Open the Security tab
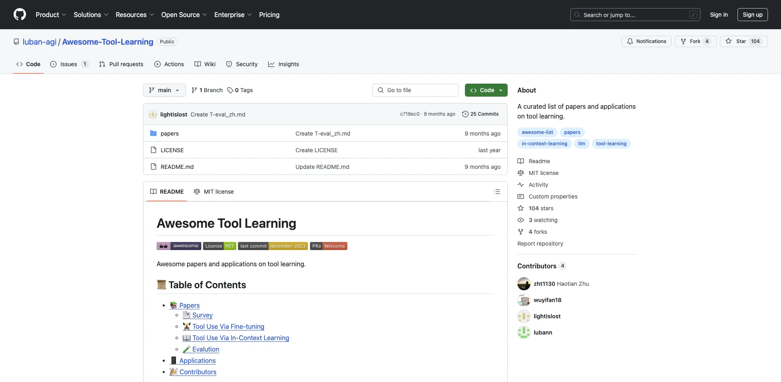 click(x=242, y=64)
